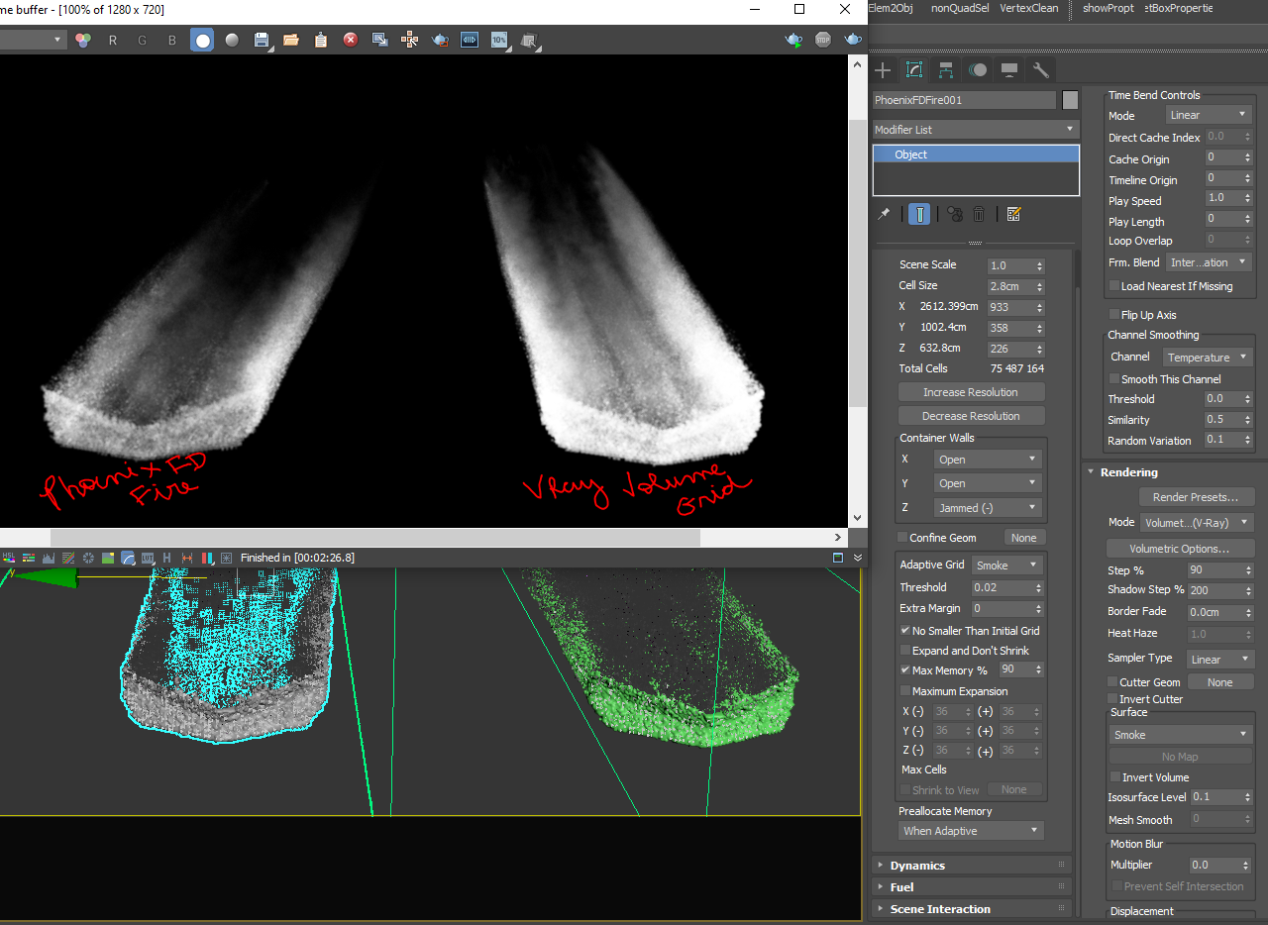Image resolution: width=1268 pixels, height=925 pixels.
Task: Save the rendered image with floppy disk icon
Action: point(262,40)
